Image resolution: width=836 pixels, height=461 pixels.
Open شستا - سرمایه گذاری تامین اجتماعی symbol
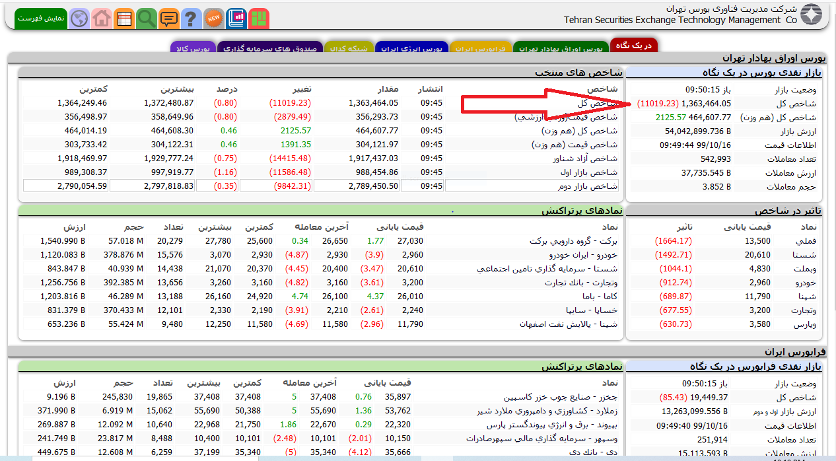547,269
